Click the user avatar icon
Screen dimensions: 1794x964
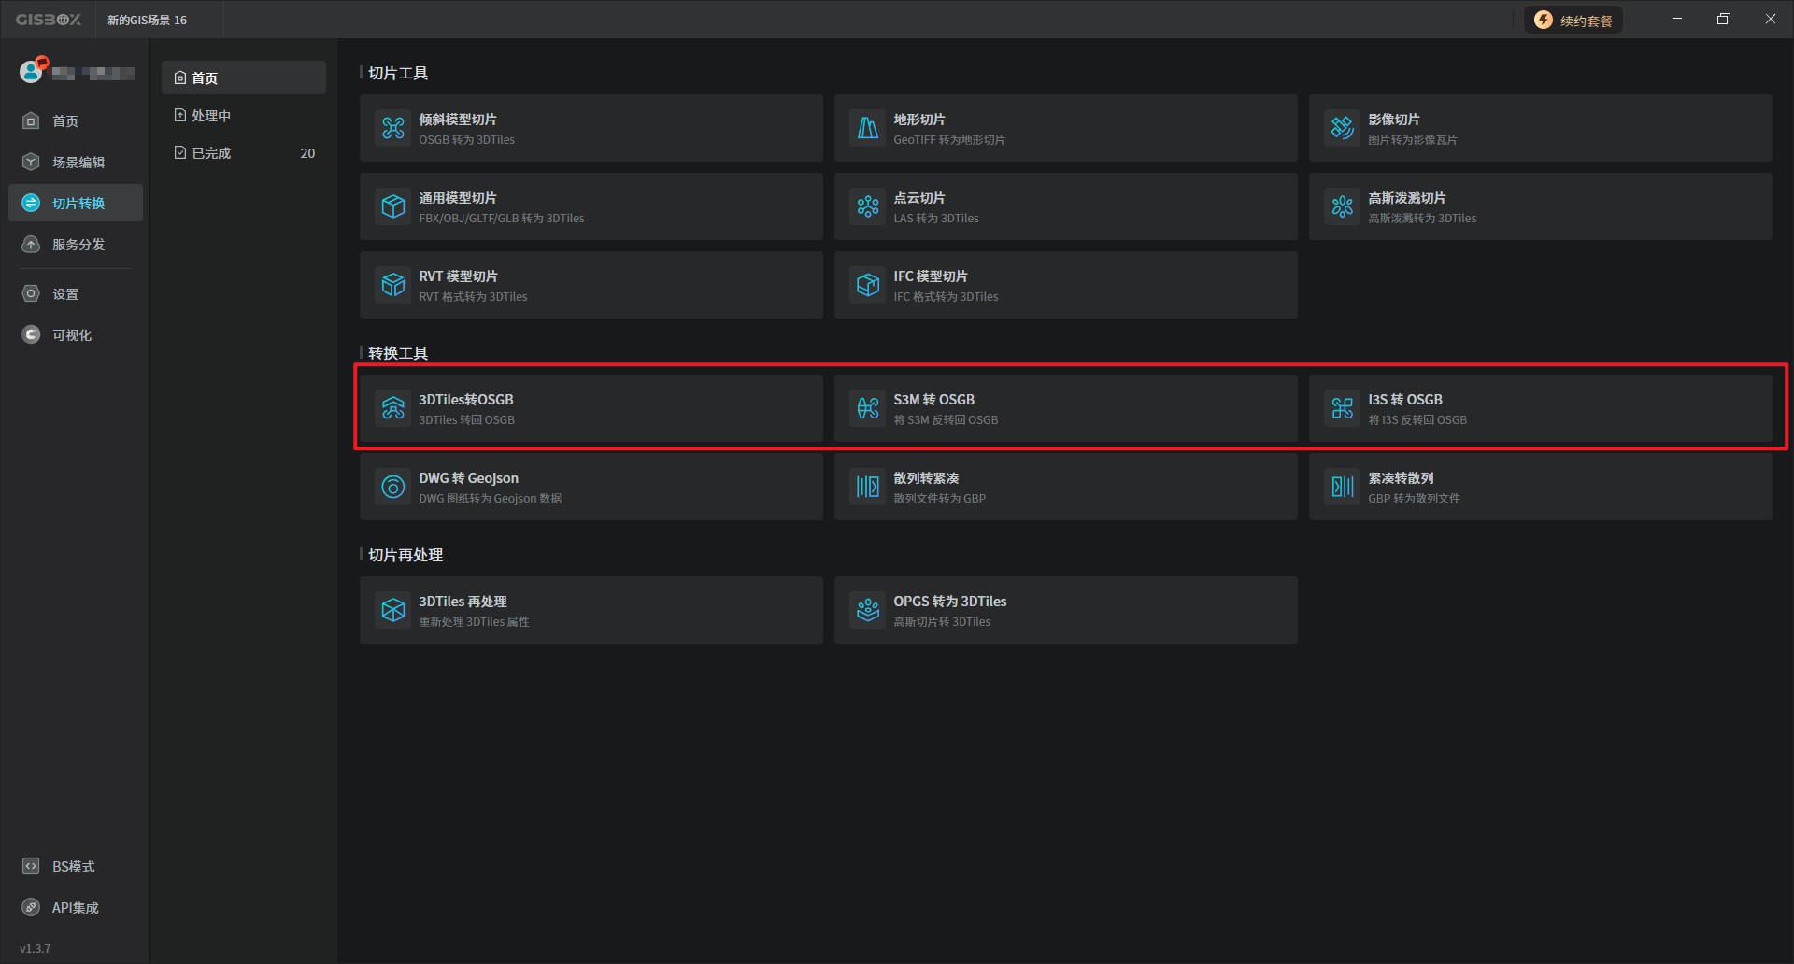tap(32, 71)
